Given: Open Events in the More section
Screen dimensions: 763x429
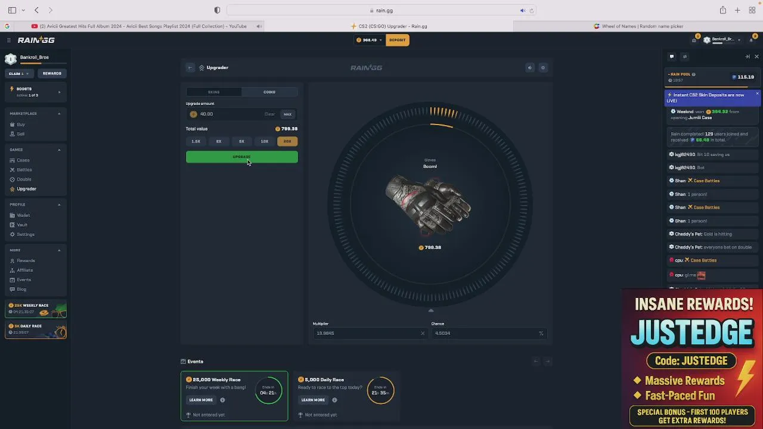Looking at the screenshot, I should [23, 279].
